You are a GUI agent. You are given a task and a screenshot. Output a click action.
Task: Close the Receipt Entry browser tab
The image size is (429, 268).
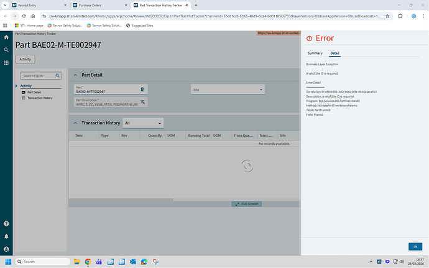65,5
